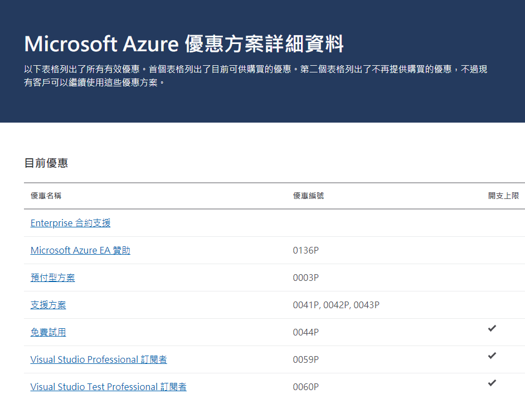This screenshot has width=525, height=394.
Task: Click the 開支上限 column header
Action: pyautogui.click(x=503, y=196)
